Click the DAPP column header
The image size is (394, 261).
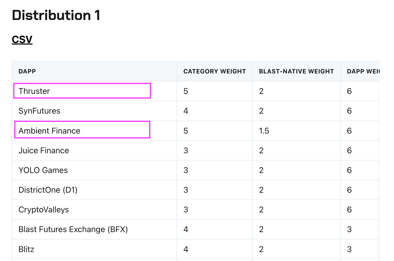click(x=27, y=71)
